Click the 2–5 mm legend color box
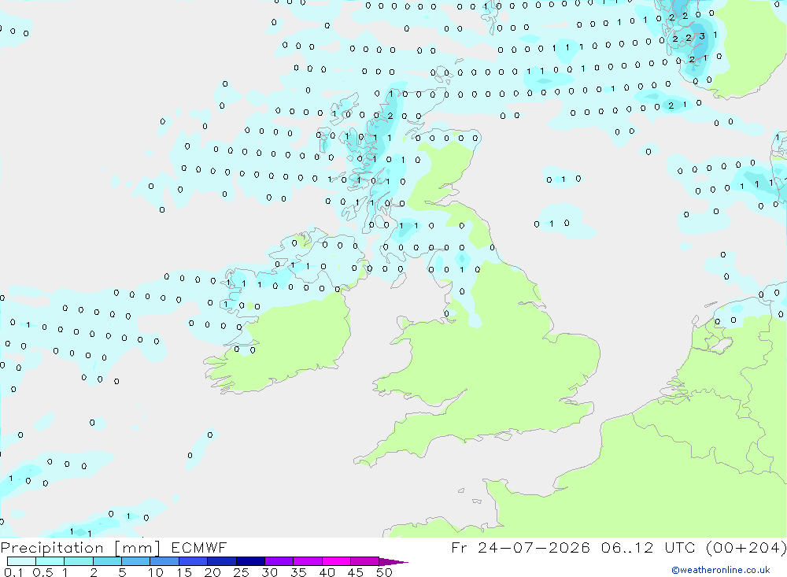Viewport: 787px width, 577px height. (107, 561)
